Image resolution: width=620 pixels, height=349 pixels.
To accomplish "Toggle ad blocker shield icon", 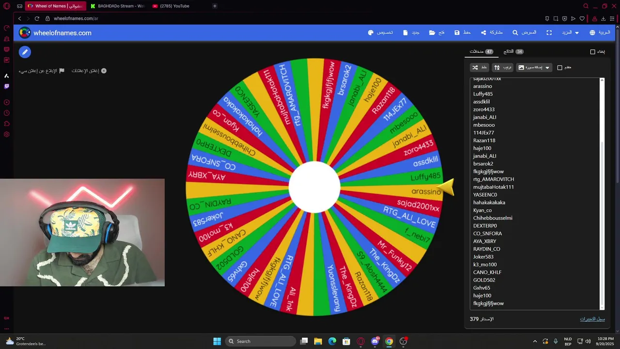I will 564,18.
